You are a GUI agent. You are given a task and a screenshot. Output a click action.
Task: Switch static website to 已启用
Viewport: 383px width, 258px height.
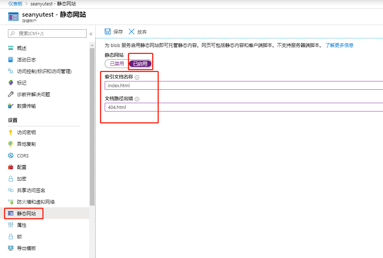[140, 64]
